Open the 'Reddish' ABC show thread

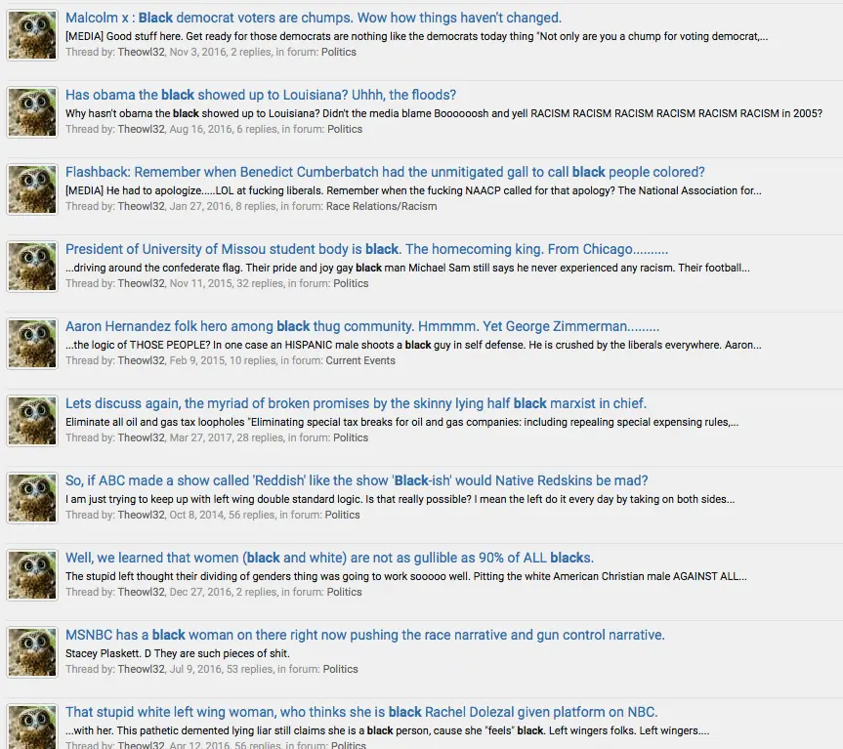click(x=357, y=480)
